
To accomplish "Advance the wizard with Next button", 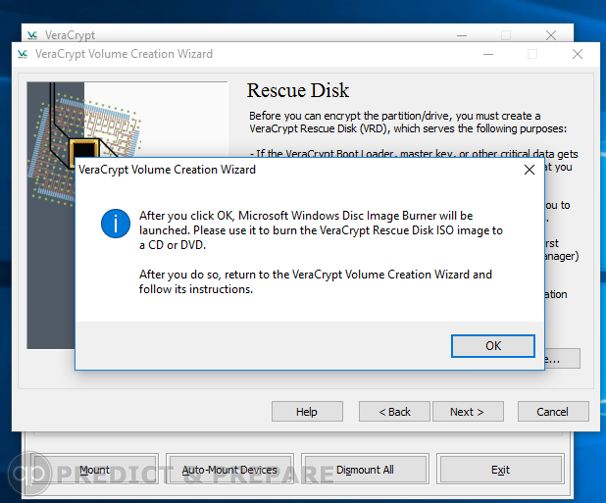I will point(468,412).
